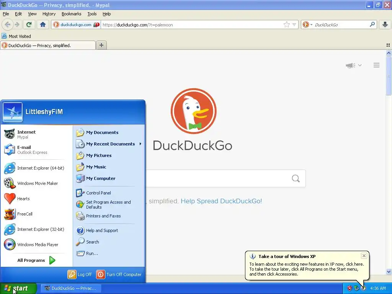Follow the Help Spread DuckDuckGo link
The height and width of the screenshot is (294, 392).
(221, 201)
